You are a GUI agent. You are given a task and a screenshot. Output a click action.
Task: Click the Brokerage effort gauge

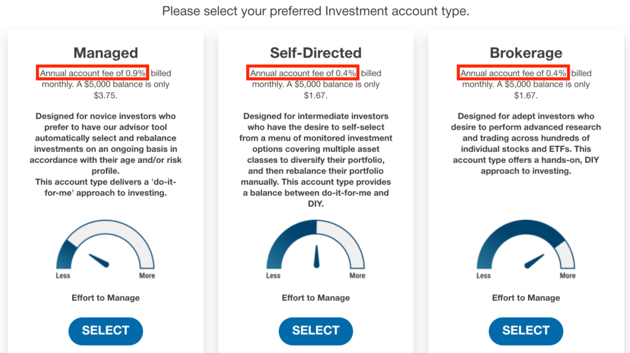[x=526, y=244]
